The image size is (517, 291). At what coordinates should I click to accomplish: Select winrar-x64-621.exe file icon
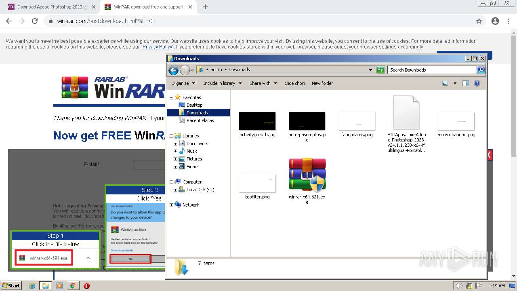click(307, 175)
